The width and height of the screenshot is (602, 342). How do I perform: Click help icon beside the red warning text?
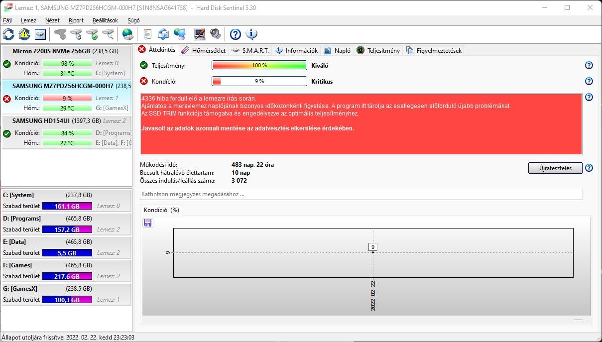(x=589, y=98)
